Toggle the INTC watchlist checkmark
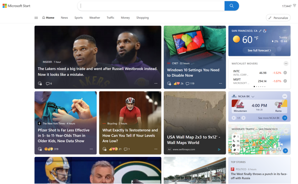This screenshot has width=298, height=184. click(285, 73)
